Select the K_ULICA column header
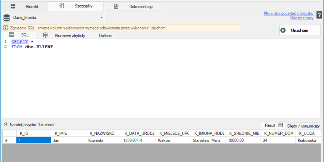This screenshot has width=324, height=162. coord(309,133)
